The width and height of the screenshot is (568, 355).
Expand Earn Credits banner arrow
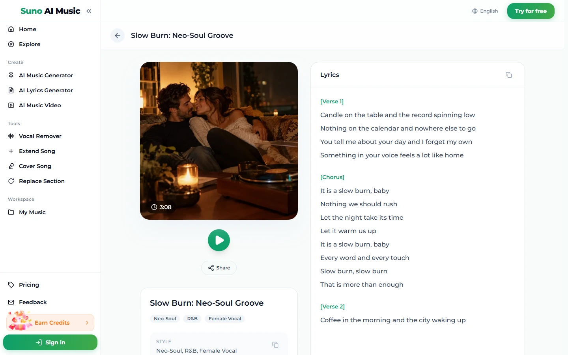[87, 323]
